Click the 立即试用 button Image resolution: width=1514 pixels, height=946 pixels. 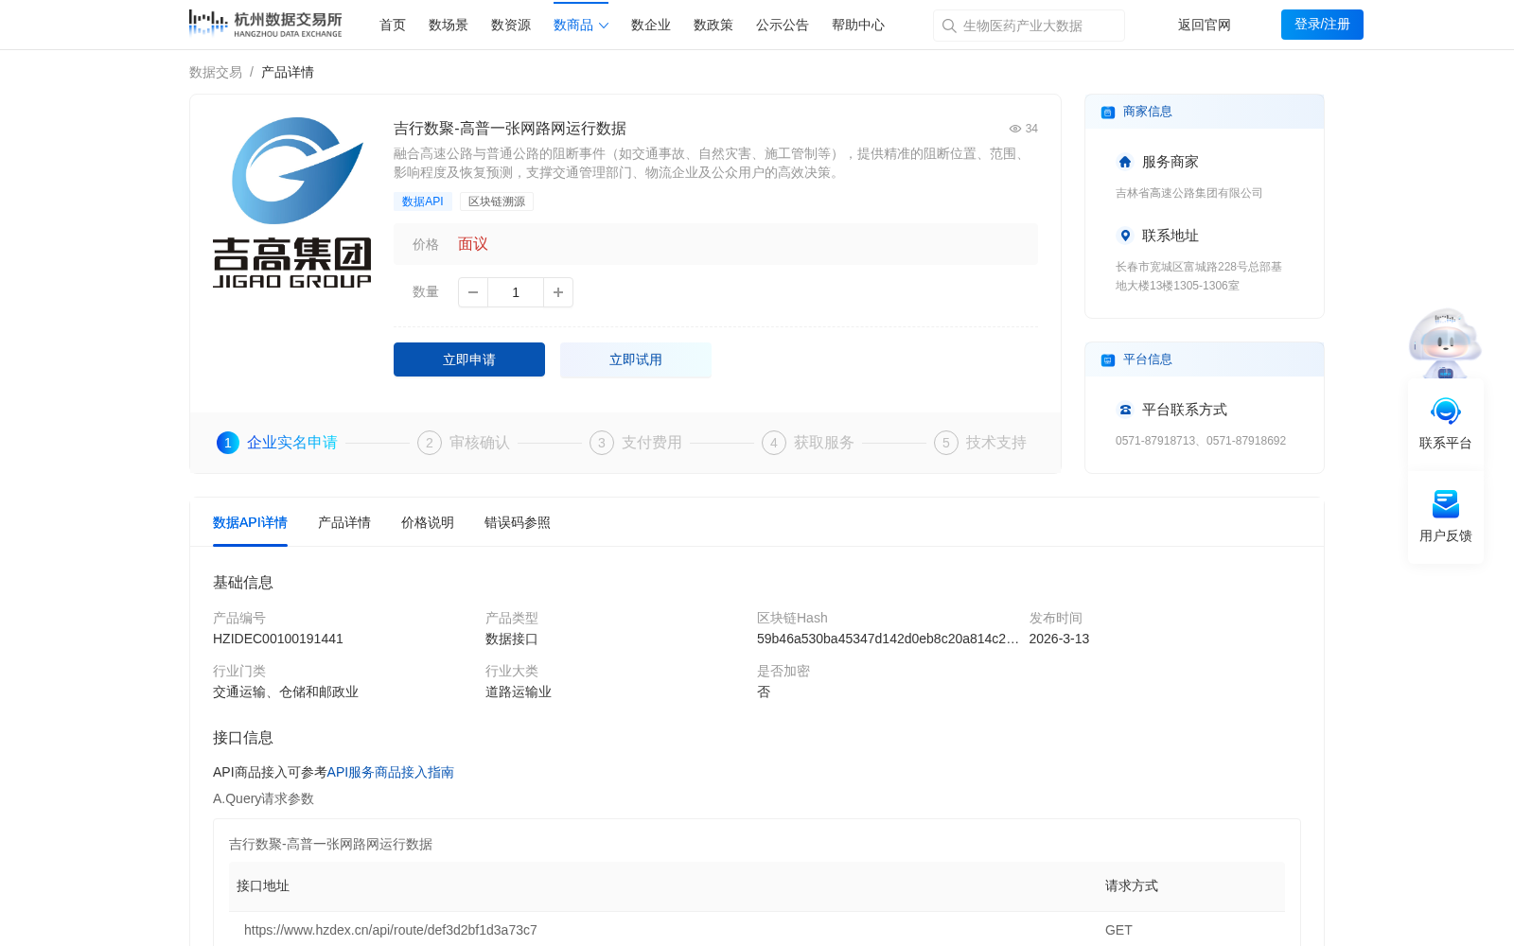636,359
